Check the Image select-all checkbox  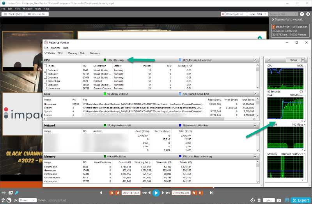pos(45,66)
